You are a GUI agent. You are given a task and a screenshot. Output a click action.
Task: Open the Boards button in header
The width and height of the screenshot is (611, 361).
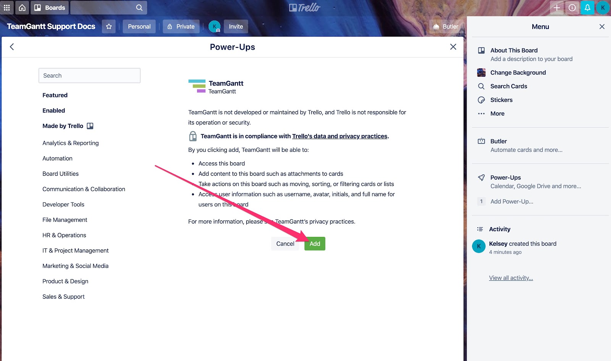point(50,8)
